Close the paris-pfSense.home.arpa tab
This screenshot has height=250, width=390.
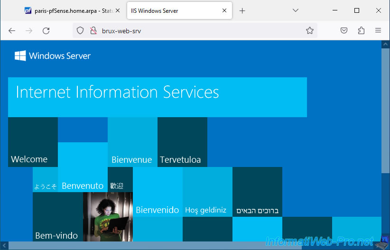click(118, 10)
